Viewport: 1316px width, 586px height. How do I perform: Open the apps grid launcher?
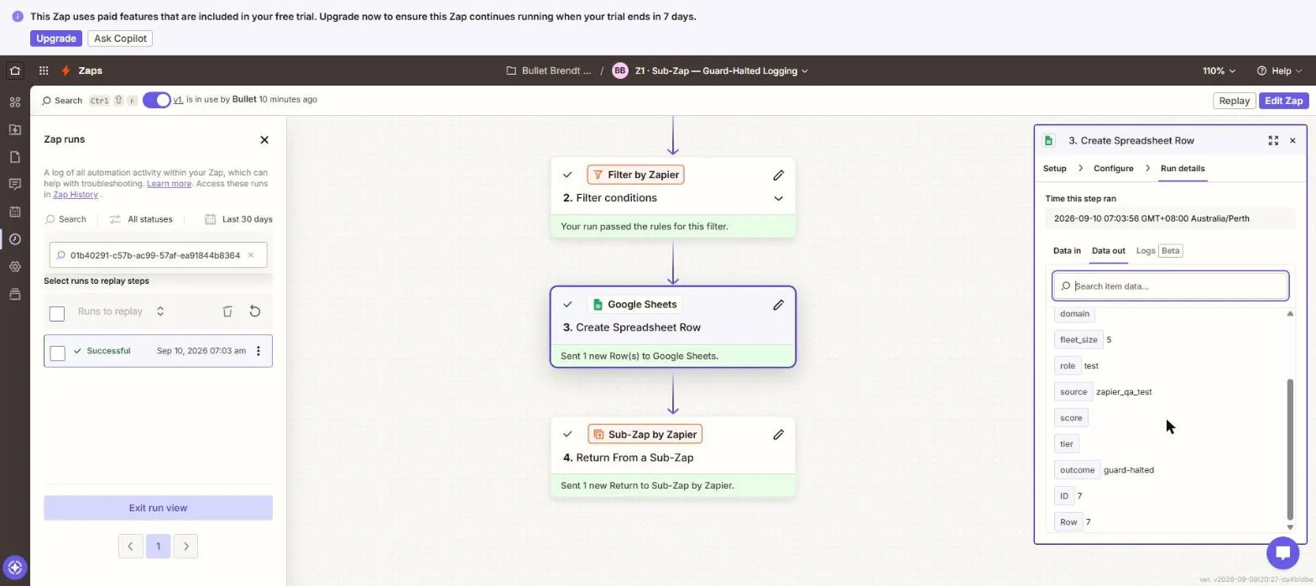pyautogui.click(x=44, y=71)
